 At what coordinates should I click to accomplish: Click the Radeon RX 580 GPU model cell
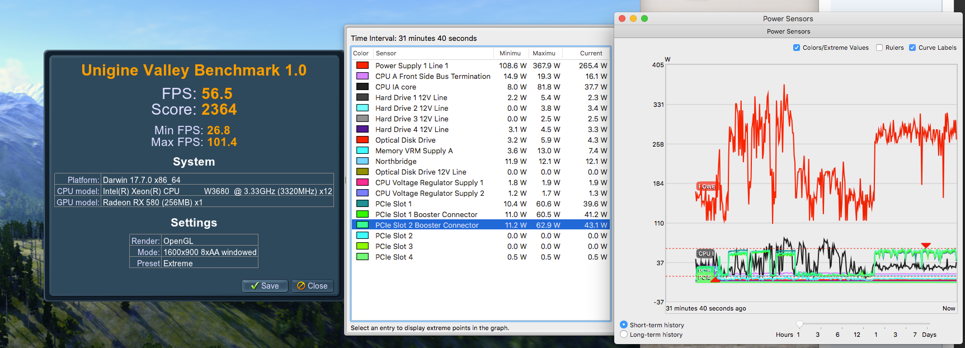click(x=218, y=202)
